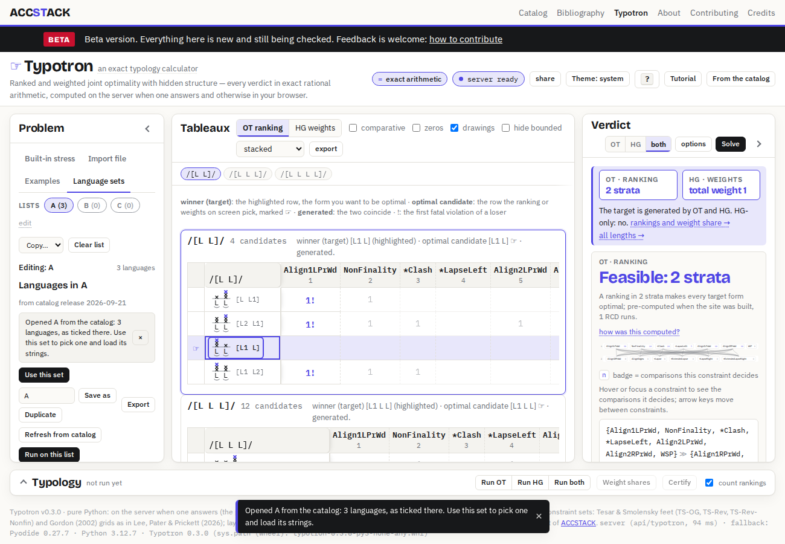Select HG mode in Verdict
The image size is (785, 544).
click(x=636, y=144)
